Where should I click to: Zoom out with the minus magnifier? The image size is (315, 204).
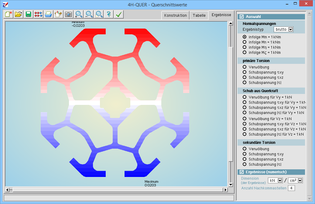pos(89,14)
